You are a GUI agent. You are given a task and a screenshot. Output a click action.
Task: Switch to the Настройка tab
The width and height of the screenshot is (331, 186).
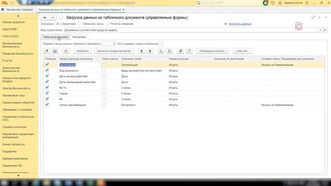79,37
